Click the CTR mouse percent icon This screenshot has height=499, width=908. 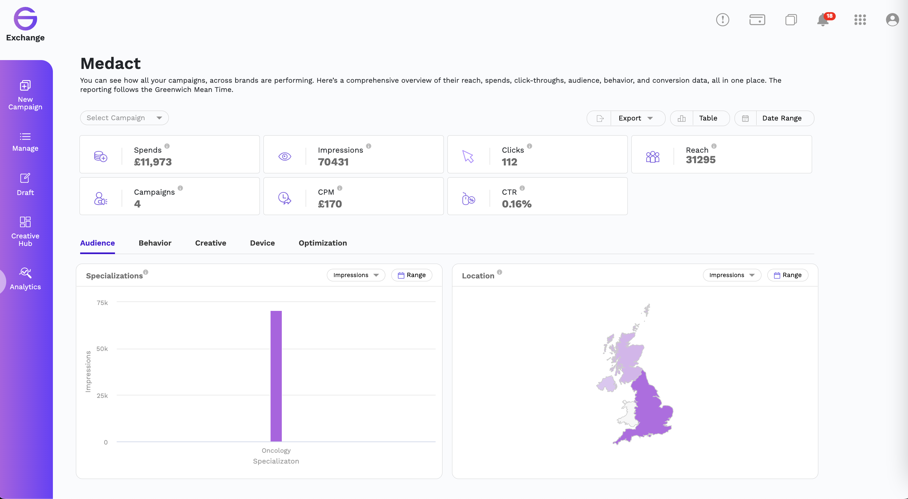pos(468,199)
